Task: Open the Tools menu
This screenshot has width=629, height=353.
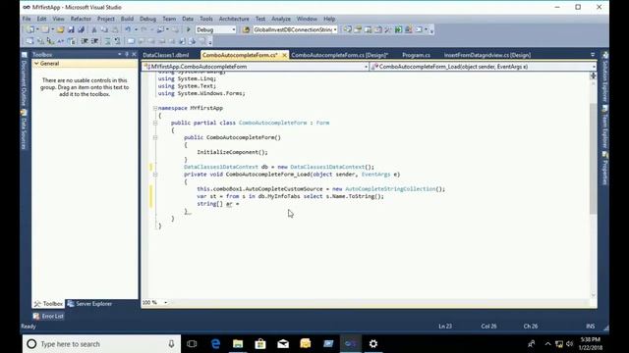Action: (x=206, y=19)
